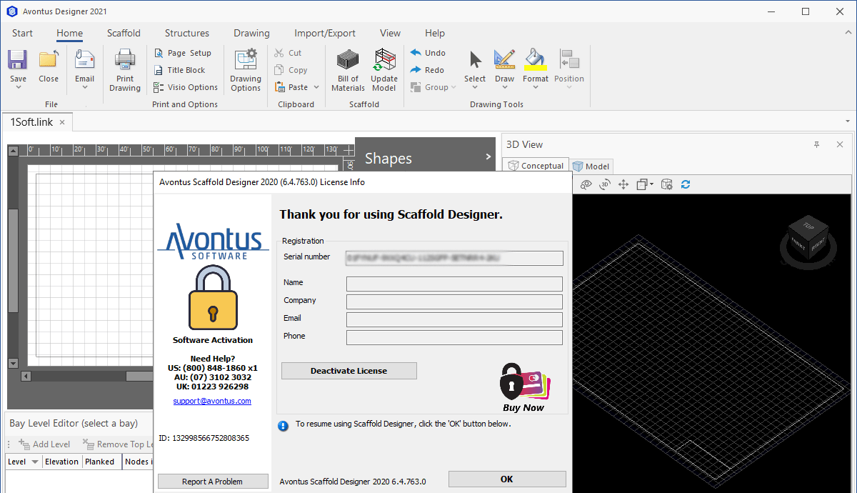Expand the Select dropdown arrow
This screenshot has height=493, width=857.
coord(475,88)
